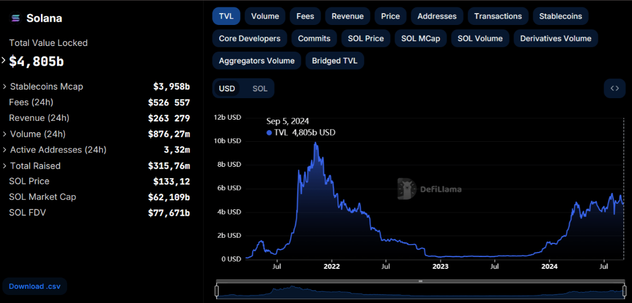632x303 pixels.
Task: Toggle the Addresses chart option
Action: (x=437, y=16)
